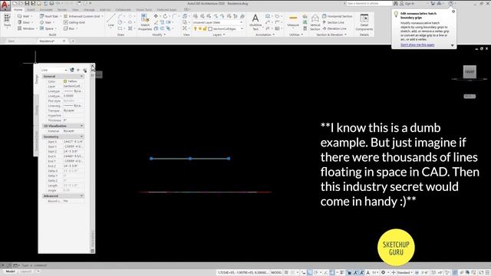Click Section Line tool
Screen dimensions: 491x276
click(x=333, y=22)
